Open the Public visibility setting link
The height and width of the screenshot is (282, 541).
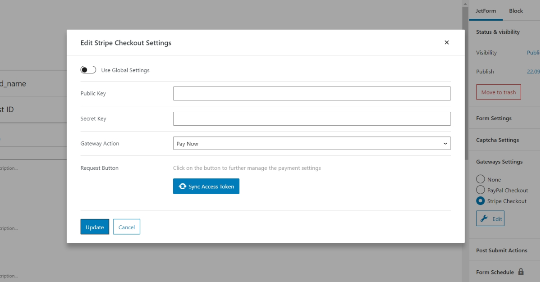(534, 52)
